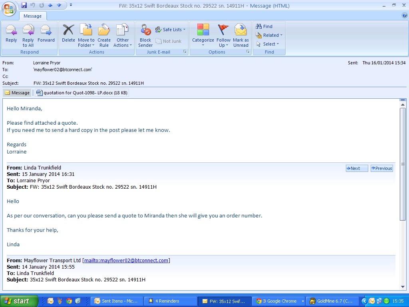Expand the Categorize color menu
The height and width of the screenshot is (307, 409).
click(203, 35)
